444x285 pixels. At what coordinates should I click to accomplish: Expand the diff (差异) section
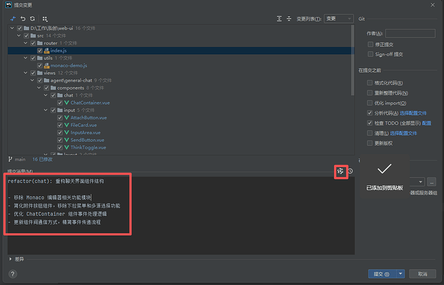pos(10,259)
